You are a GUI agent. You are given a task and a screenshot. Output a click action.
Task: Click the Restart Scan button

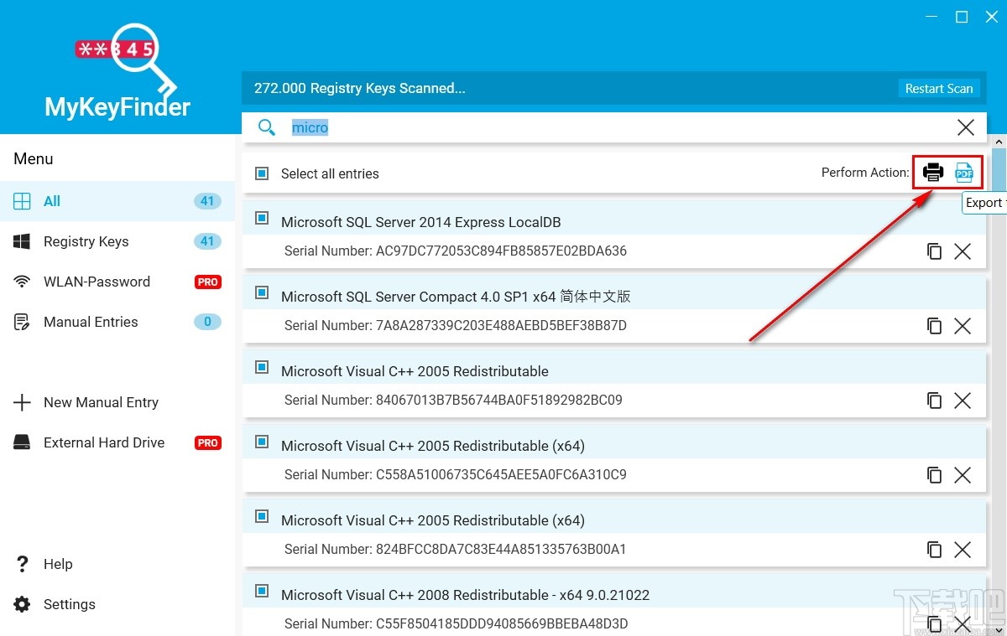(939, 88)
